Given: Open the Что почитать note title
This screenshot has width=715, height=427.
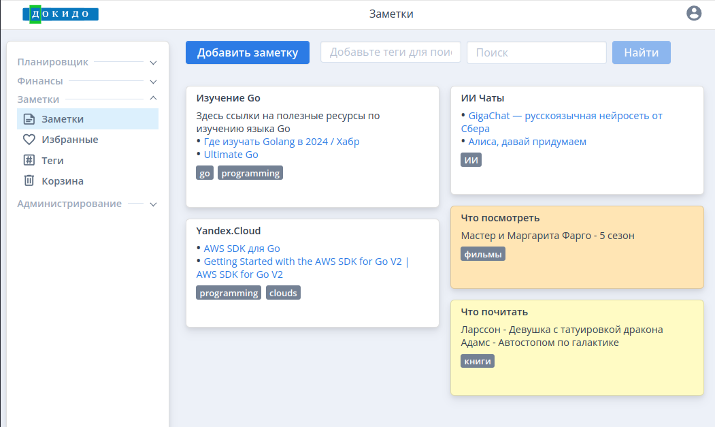Looking at the screenshot, I should [x=495, y=312].
